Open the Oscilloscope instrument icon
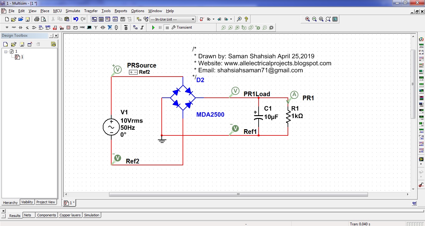 [x=421, y=58]
